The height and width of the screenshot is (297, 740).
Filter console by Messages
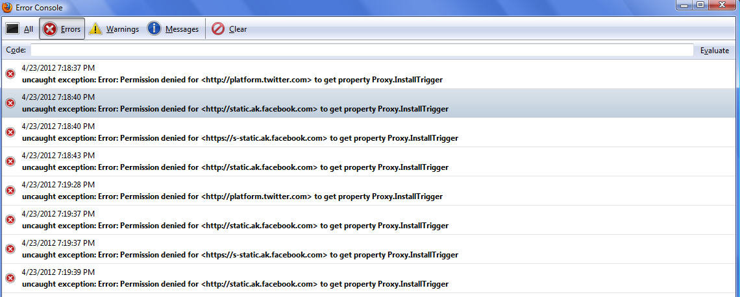tap(173, 29)
